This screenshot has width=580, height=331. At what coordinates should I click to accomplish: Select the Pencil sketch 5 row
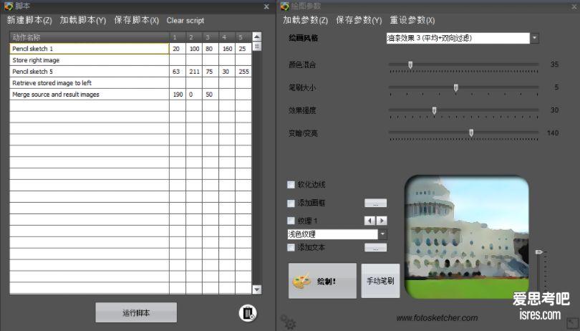(x=130, y=72)
